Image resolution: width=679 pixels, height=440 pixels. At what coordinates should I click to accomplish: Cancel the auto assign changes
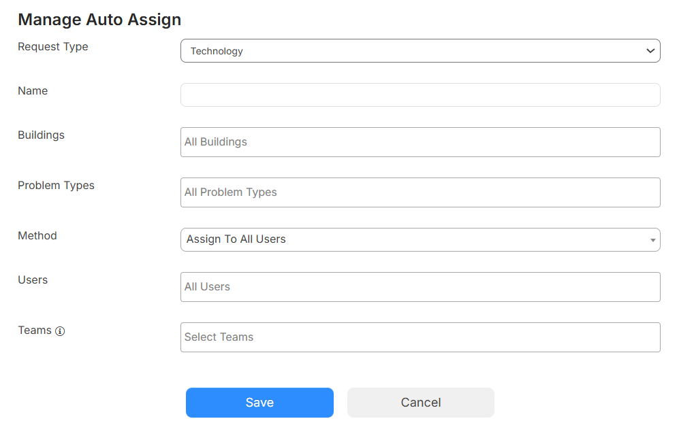[420, 402]
